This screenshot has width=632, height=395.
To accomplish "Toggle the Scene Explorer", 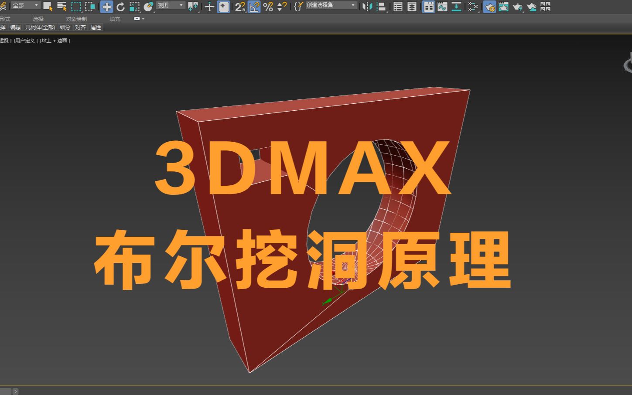I will point(398,6).
